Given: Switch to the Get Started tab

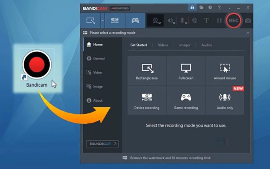Looking at the screenshot, I should 139,45.
